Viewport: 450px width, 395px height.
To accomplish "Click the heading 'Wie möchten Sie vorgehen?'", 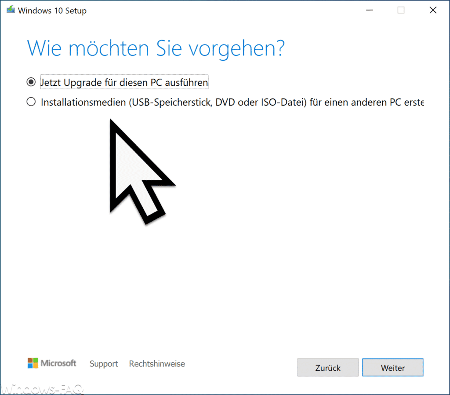I will [x=156, y=48].
